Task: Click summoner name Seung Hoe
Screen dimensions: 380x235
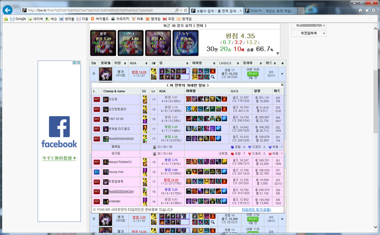Action: [x=116, y=172]
